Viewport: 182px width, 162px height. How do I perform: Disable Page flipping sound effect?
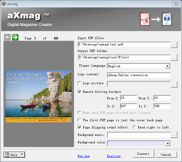coord(79,127)
